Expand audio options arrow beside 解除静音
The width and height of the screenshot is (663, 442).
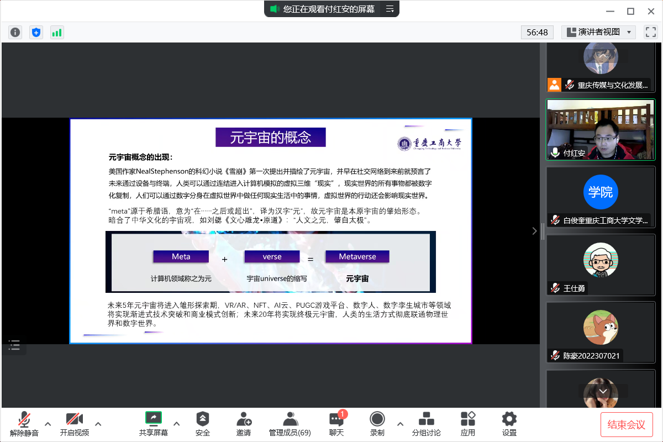[x=48, y=424]
